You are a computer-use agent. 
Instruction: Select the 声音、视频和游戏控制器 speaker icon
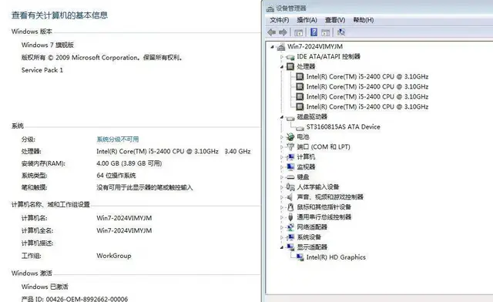290,197
